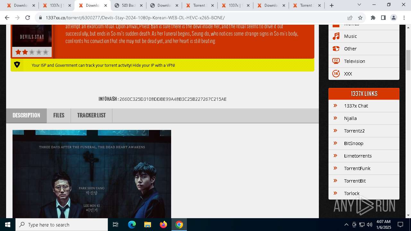Close the 503 Bad Gateway browser tab

pyautogui.click(x=141, y=5)
